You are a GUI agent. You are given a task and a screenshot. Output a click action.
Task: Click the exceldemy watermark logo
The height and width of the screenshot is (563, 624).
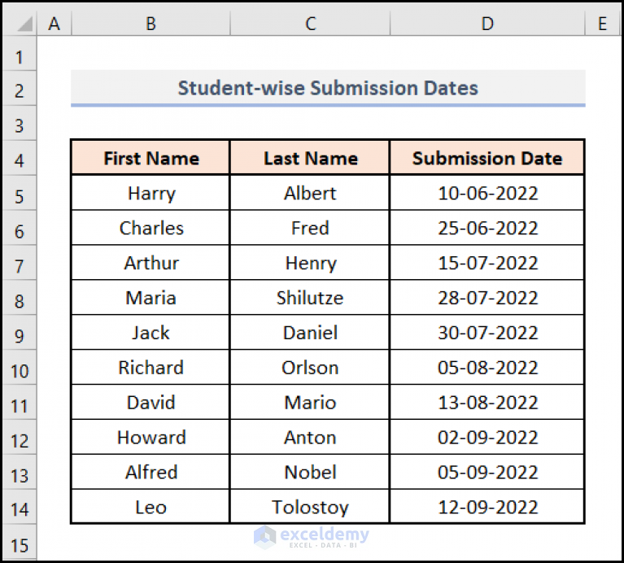312,537
